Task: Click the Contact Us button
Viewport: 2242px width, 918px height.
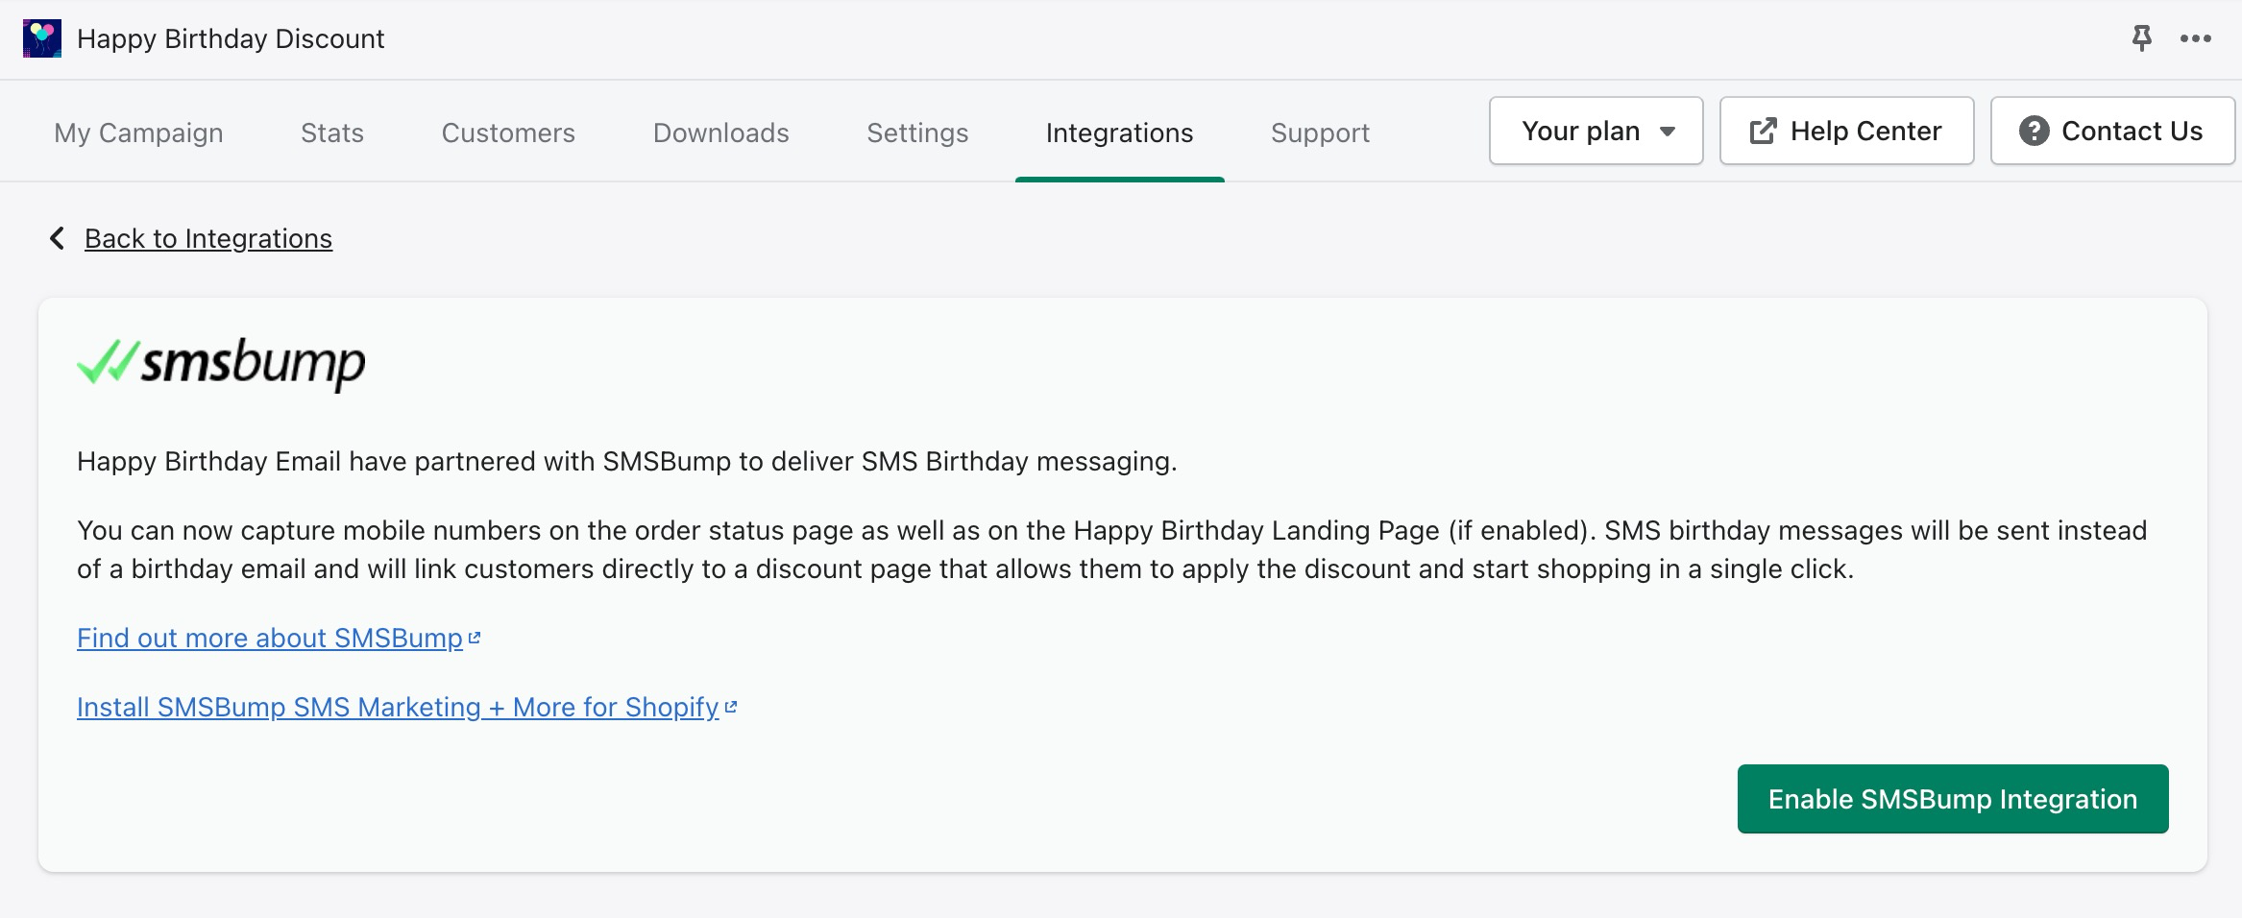Action: click(x=2111, y=131)
